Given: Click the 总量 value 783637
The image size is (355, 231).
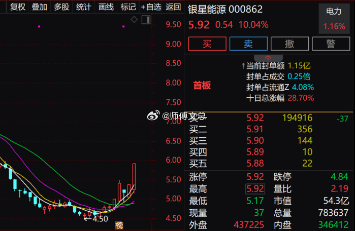Looking at the screenshot, I should click(333, 213).
